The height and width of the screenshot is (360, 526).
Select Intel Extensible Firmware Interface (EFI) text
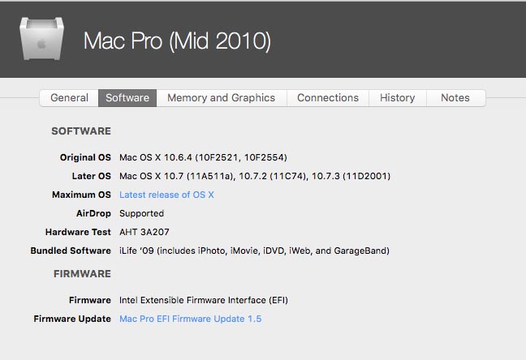(x=204, y=300)
